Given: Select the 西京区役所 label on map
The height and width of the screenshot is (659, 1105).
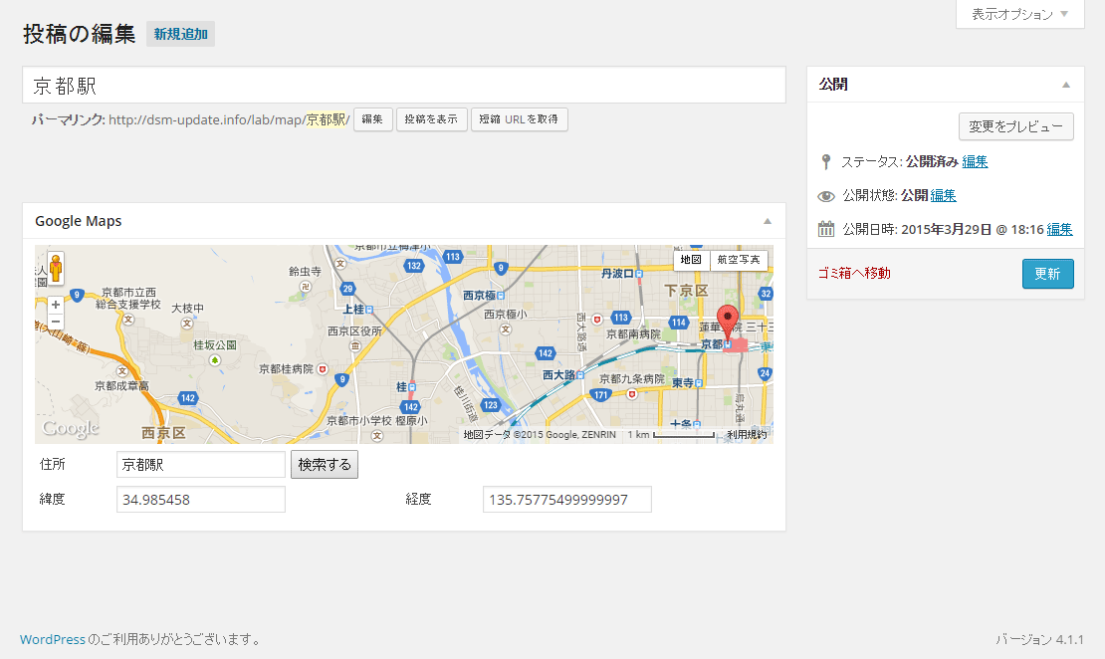Looking at the screenshot, I should click(x=354, y=331).
